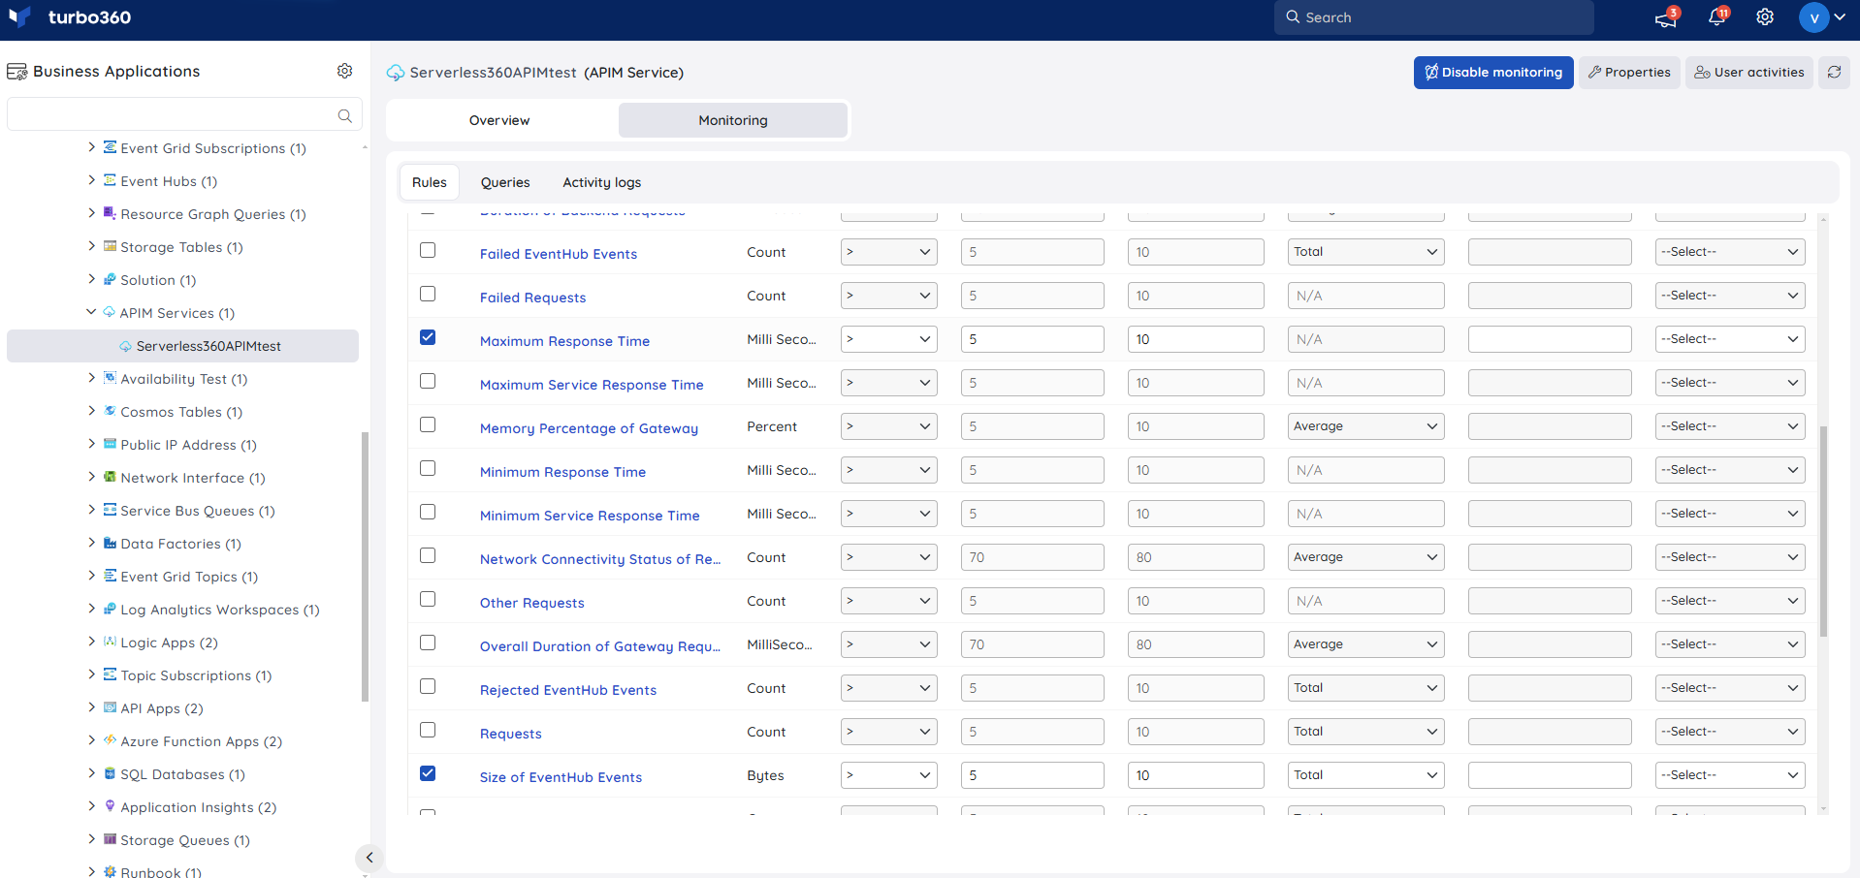The image size is (1860, 878).
Task: Uncheck the Size of EventHub Events rule
Action: (428, 773)
